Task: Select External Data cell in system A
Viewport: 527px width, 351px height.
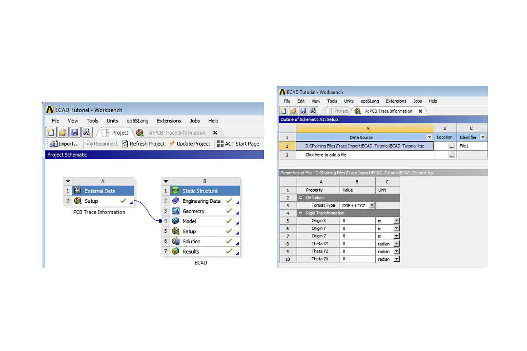Action: tap(103, 191)
